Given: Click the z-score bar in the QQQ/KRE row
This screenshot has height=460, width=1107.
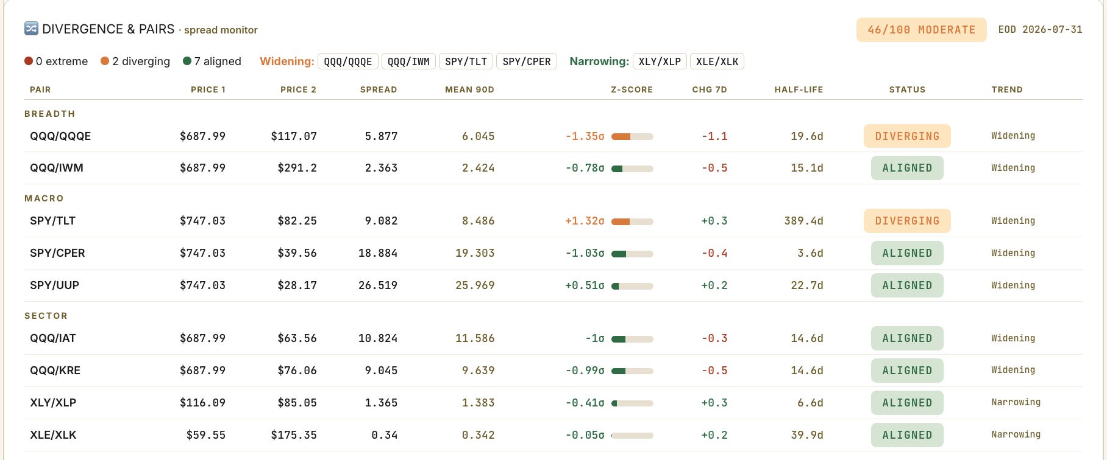Looking at the screenshot, I should point(632,371).
